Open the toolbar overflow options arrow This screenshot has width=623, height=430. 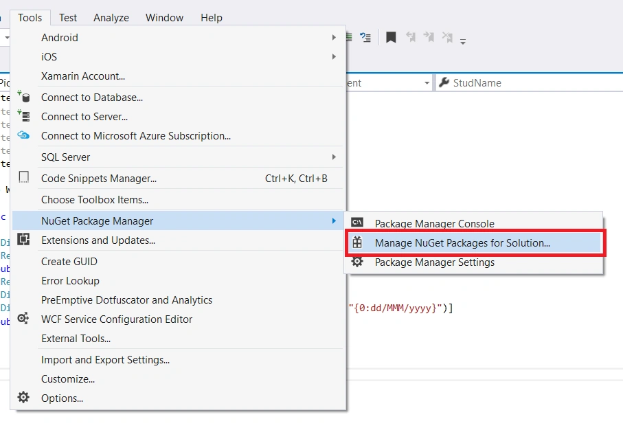(463, 41)
